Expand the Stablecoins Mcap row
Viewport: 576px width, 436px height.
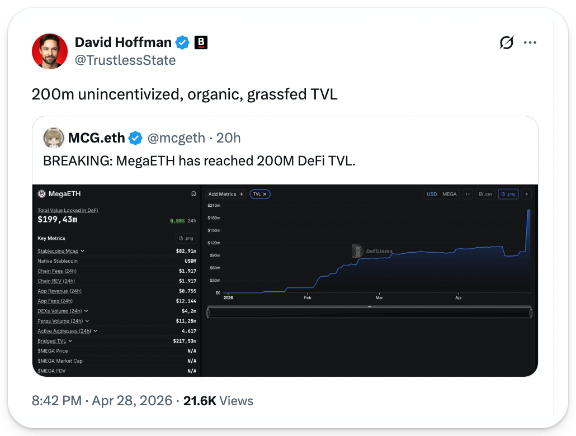(83, 252)
